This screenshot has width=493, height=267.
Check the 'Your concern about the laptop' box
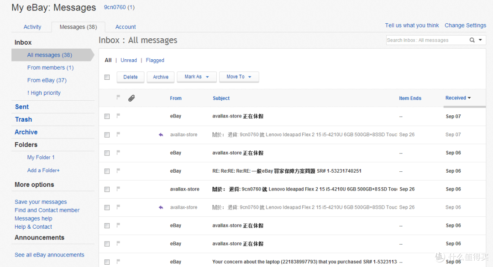click(107, 262)
